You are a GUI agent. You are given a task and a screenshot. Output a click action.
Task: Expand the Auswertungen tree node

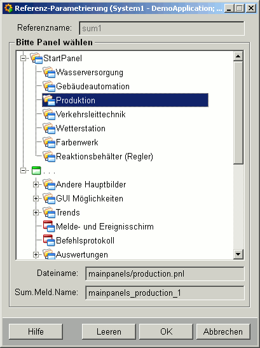pyautogui.click(x=36, y=254)
